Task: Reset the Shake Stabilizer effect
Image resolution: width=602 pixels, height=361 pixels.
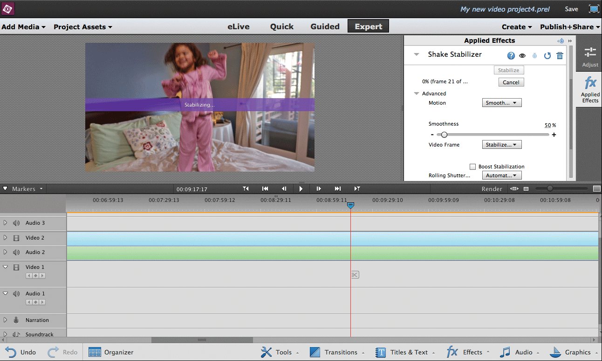Action: pos(547,56)
